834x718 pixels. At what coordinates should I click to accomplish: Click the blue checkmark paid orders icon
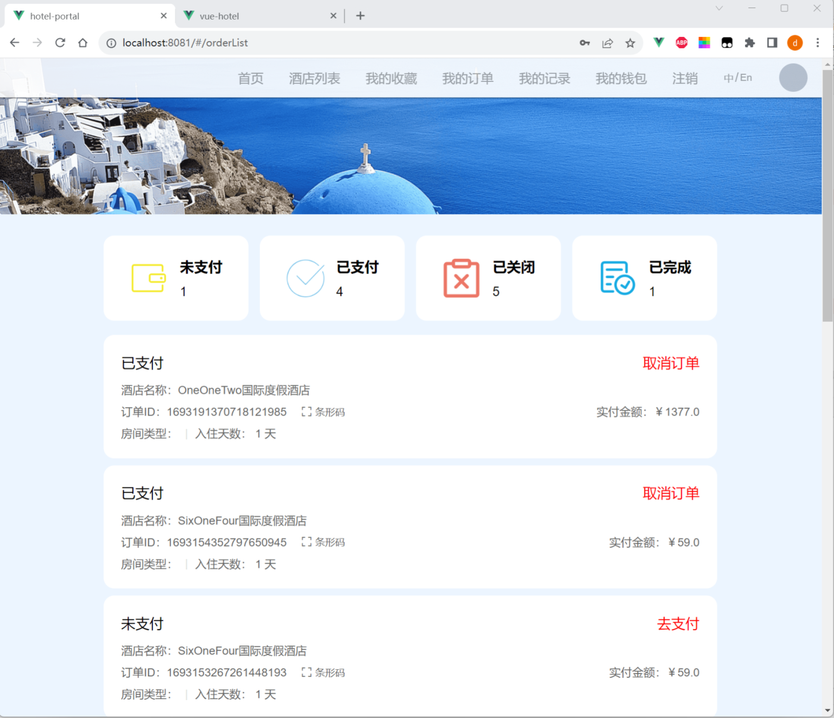305,278
